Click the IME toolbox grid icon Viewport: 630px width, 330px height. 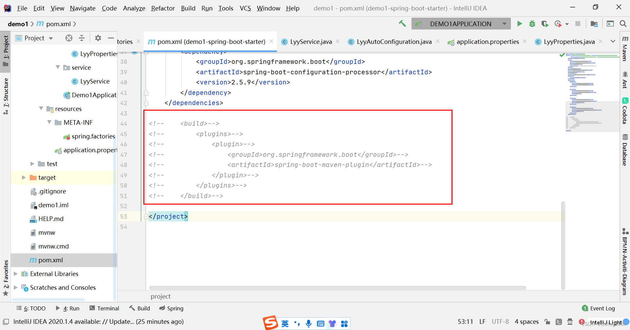click(x=344, y=323)
